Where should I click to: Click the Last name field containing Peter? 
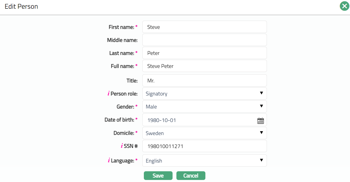(x=204, y=53)
